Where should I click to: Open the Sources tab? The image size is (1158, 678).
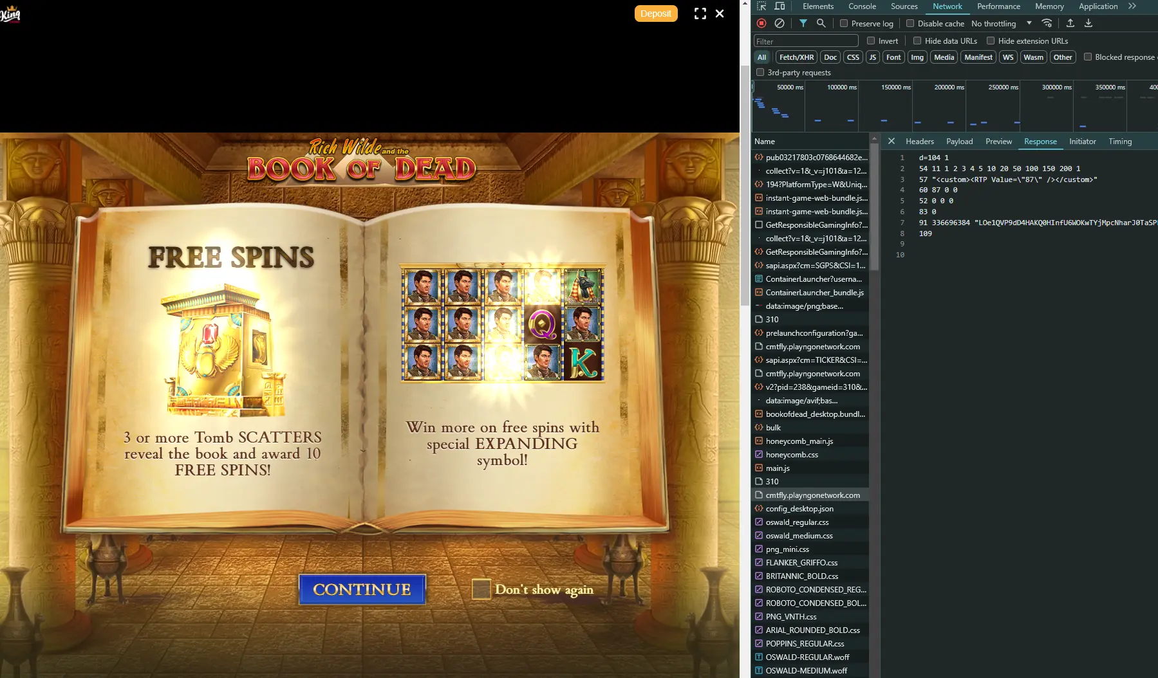(x=904, y=6)
